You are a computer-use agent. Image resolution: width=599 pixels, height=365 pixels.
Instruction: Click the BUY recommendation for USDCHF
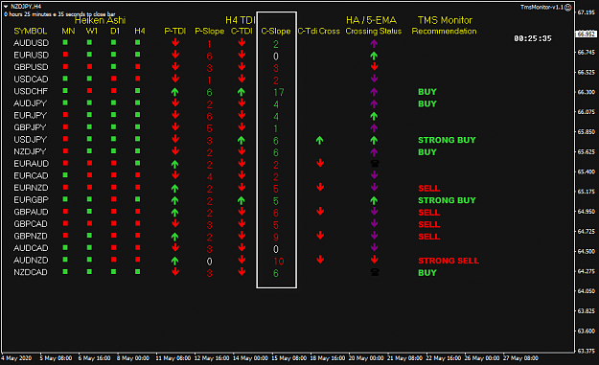click(x=427, y=92)
